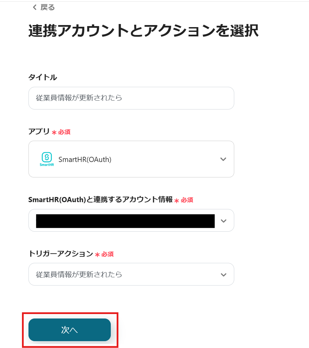Click the SmartHR app logo icon

(x=46, y=159)
